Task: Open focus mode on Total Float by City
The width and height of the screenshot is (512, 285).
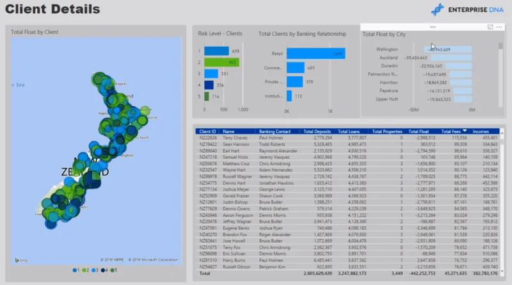Action: pyautogui.click(x=490, y=27)
